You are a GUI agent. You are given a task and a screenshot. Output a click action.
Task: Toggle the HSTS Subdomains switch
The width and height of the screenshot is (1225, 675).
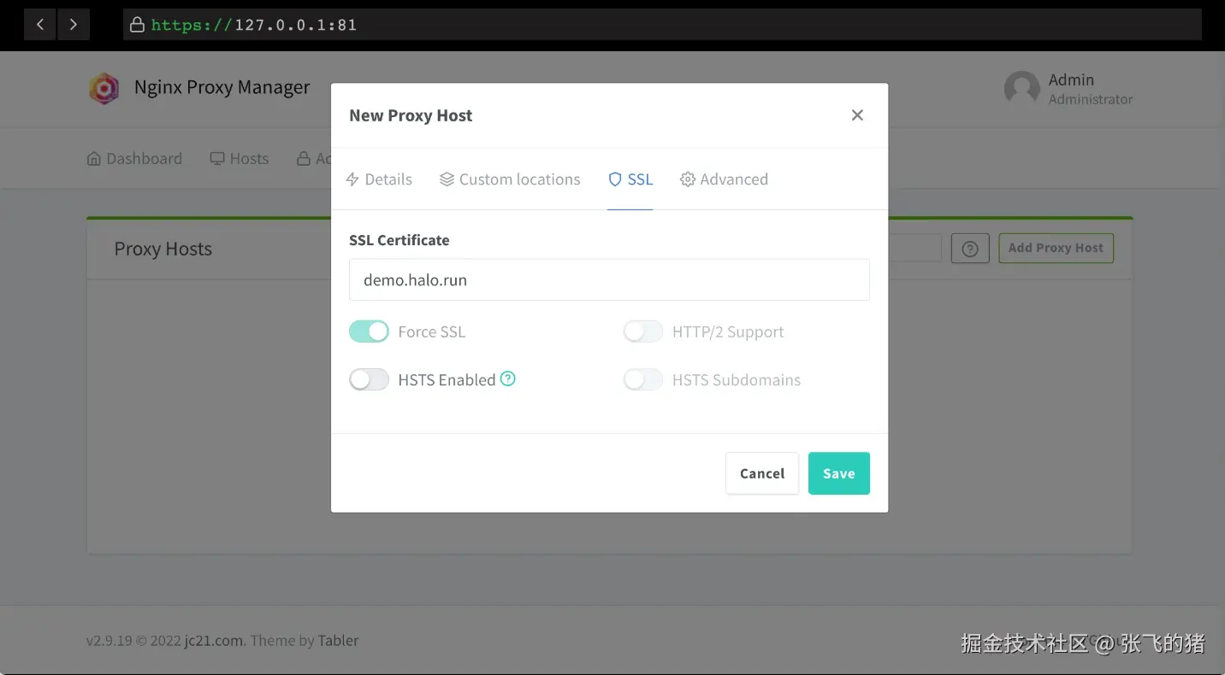[643, 379]
